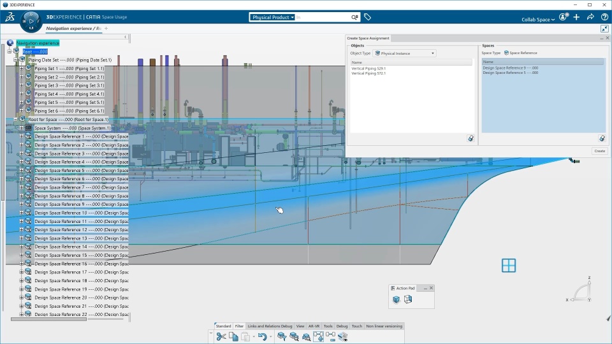612x344 pixels.
Task: Click the Cut scissors icon
Action: (221, 336)
